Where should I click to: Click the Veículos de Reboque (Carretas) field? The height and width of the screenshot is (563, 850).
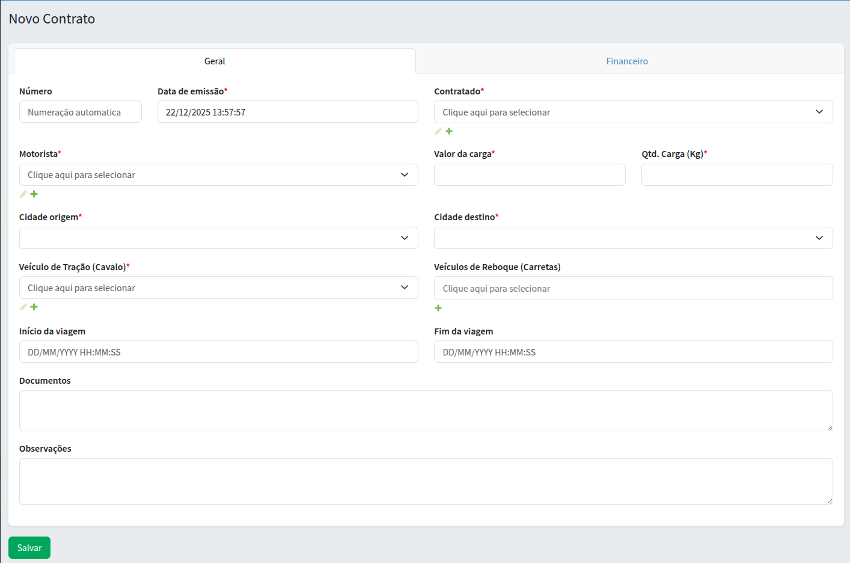tap(633, 289)
